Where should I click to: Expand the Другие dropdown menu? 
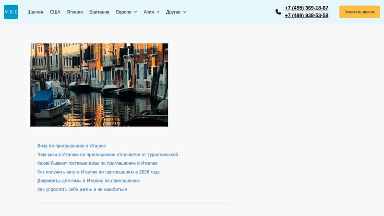[x=176, y=12]
